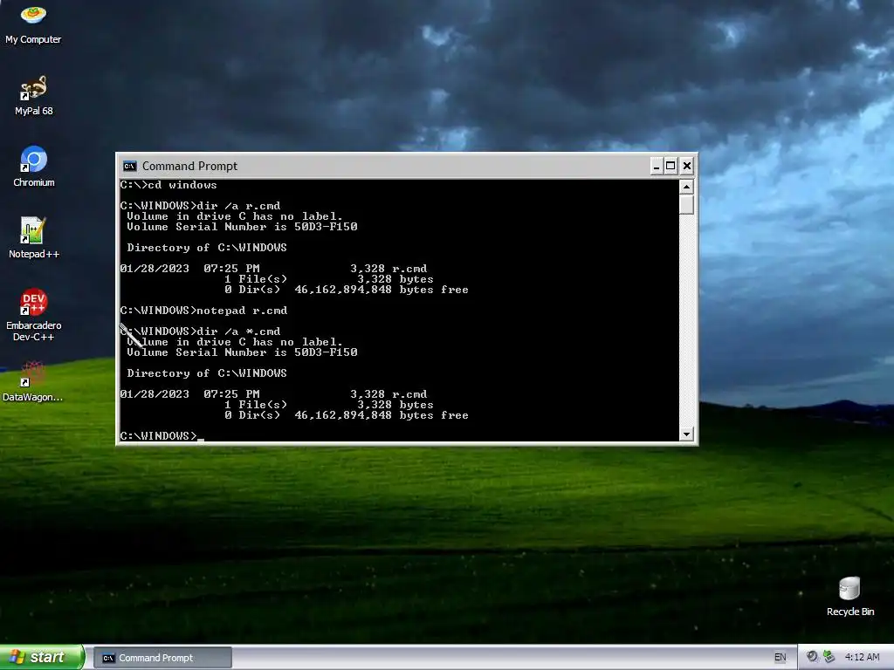Screen dimensions: 894x670
Task: Click the 'dir /a *.cmd' command line
Action: 200,332
